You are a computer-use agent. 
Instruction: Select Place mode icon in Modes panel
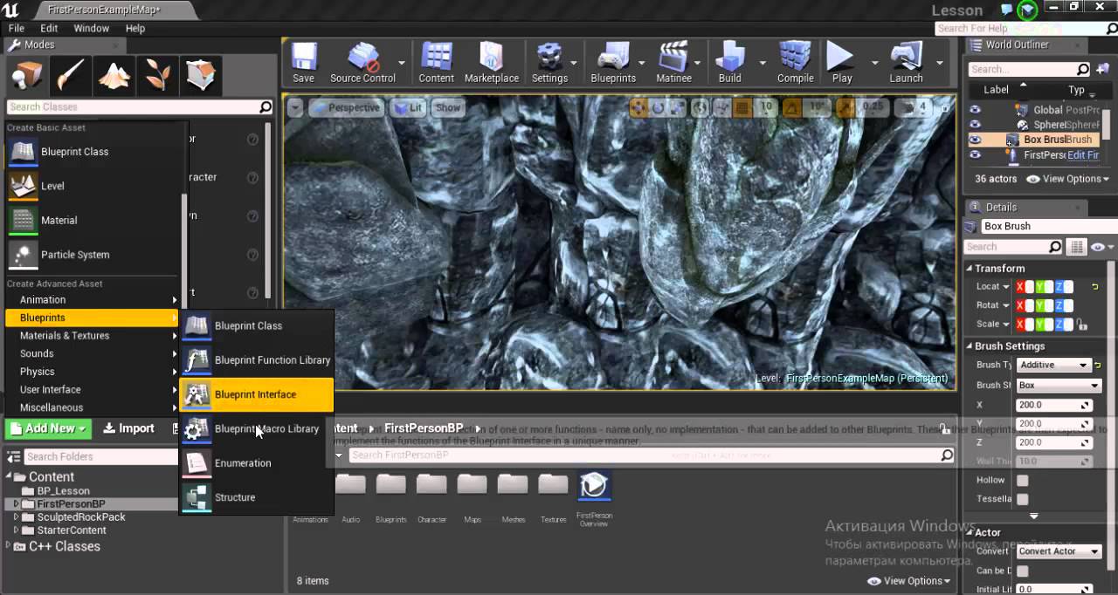click(27, 77)
